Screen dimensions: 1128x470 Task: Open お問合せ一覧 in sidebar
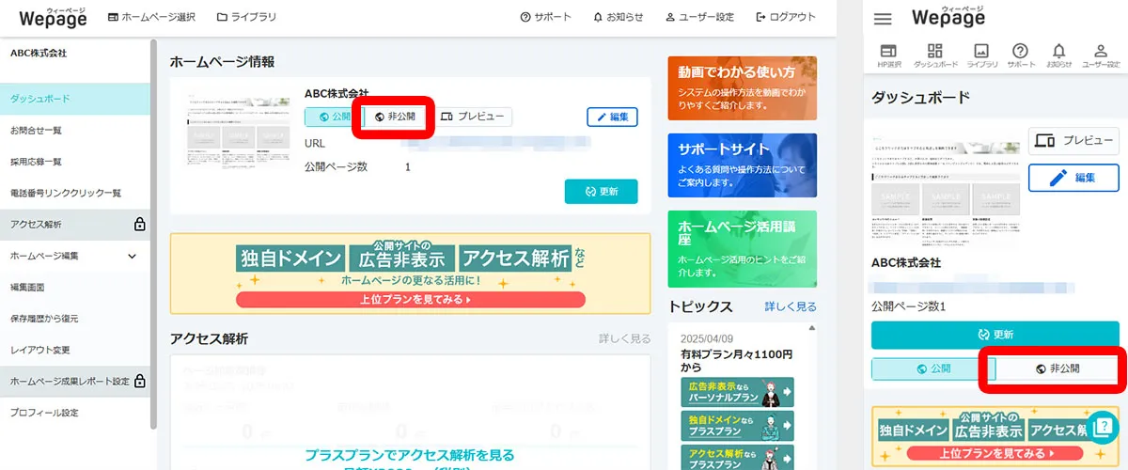[x=74, y=130]
